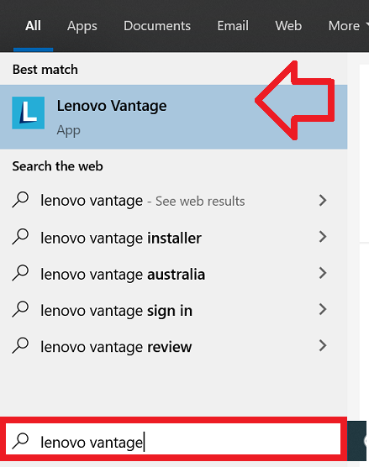The height and width of the screenshot is (467, 369).
Task: Click magnifier icon beside 'lenovo vantage sign in'
Action: point(20,310)
